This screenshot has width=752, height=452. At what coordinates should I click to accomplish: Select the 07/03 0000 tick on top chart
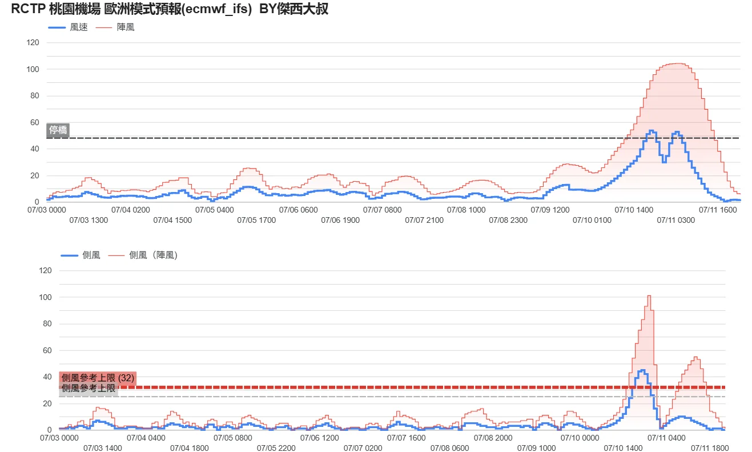(x=46, y=210)
